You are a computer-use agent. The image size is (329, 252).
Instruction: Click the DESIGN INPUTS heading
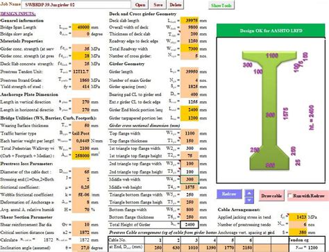(x=18, y=14)
